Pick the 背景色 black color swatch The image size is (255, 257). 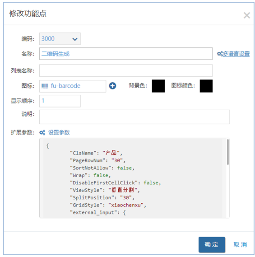[158, 86]
